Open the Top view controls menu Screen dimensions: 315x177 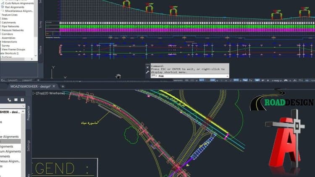tap(40, 93)
